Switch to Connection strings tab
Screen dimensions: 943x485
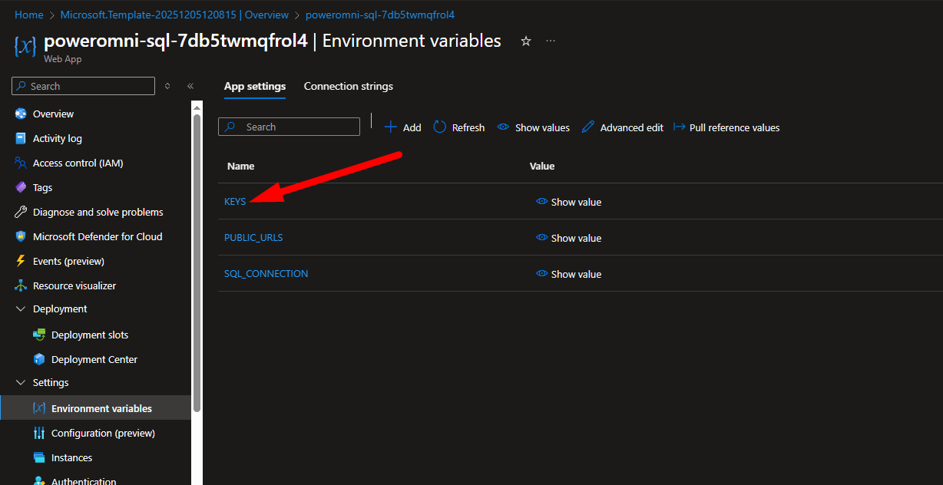pos(348,86)
